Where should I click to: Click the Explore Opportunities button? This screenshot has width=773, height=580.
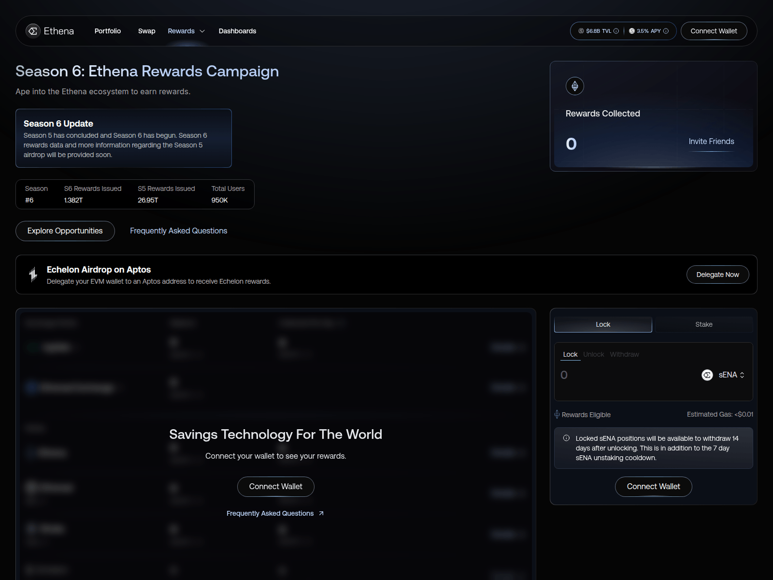65,231
